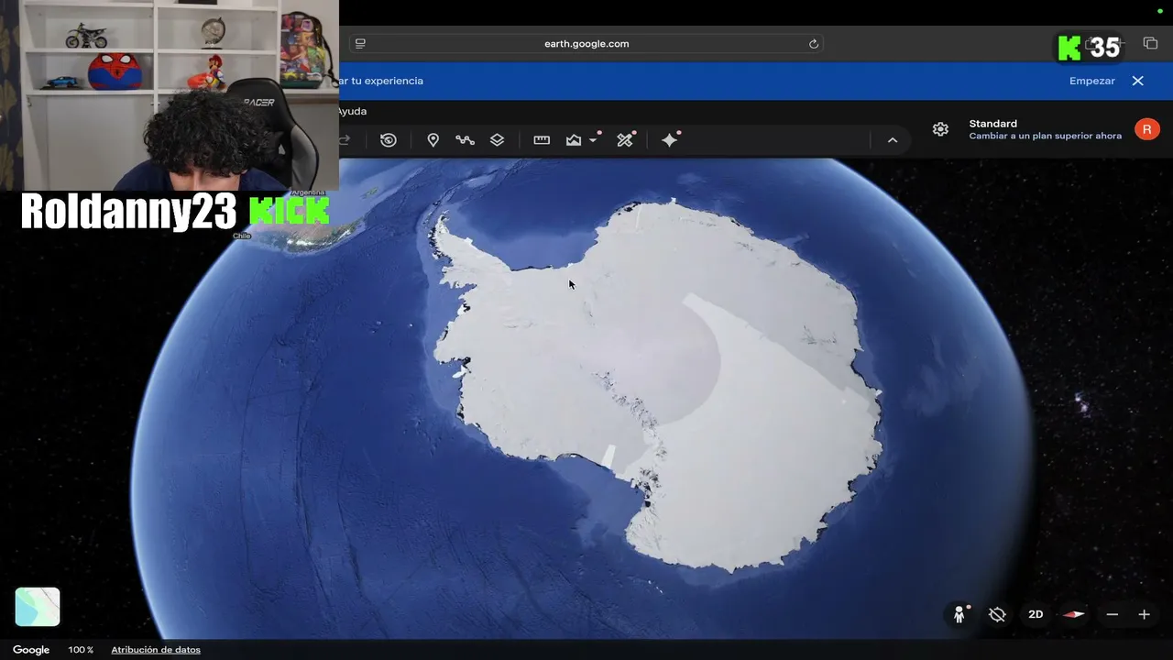Click 'Cambiar a un plan superior ahora'
This screenshot has height=660, width=1173.
point(1046,136)
